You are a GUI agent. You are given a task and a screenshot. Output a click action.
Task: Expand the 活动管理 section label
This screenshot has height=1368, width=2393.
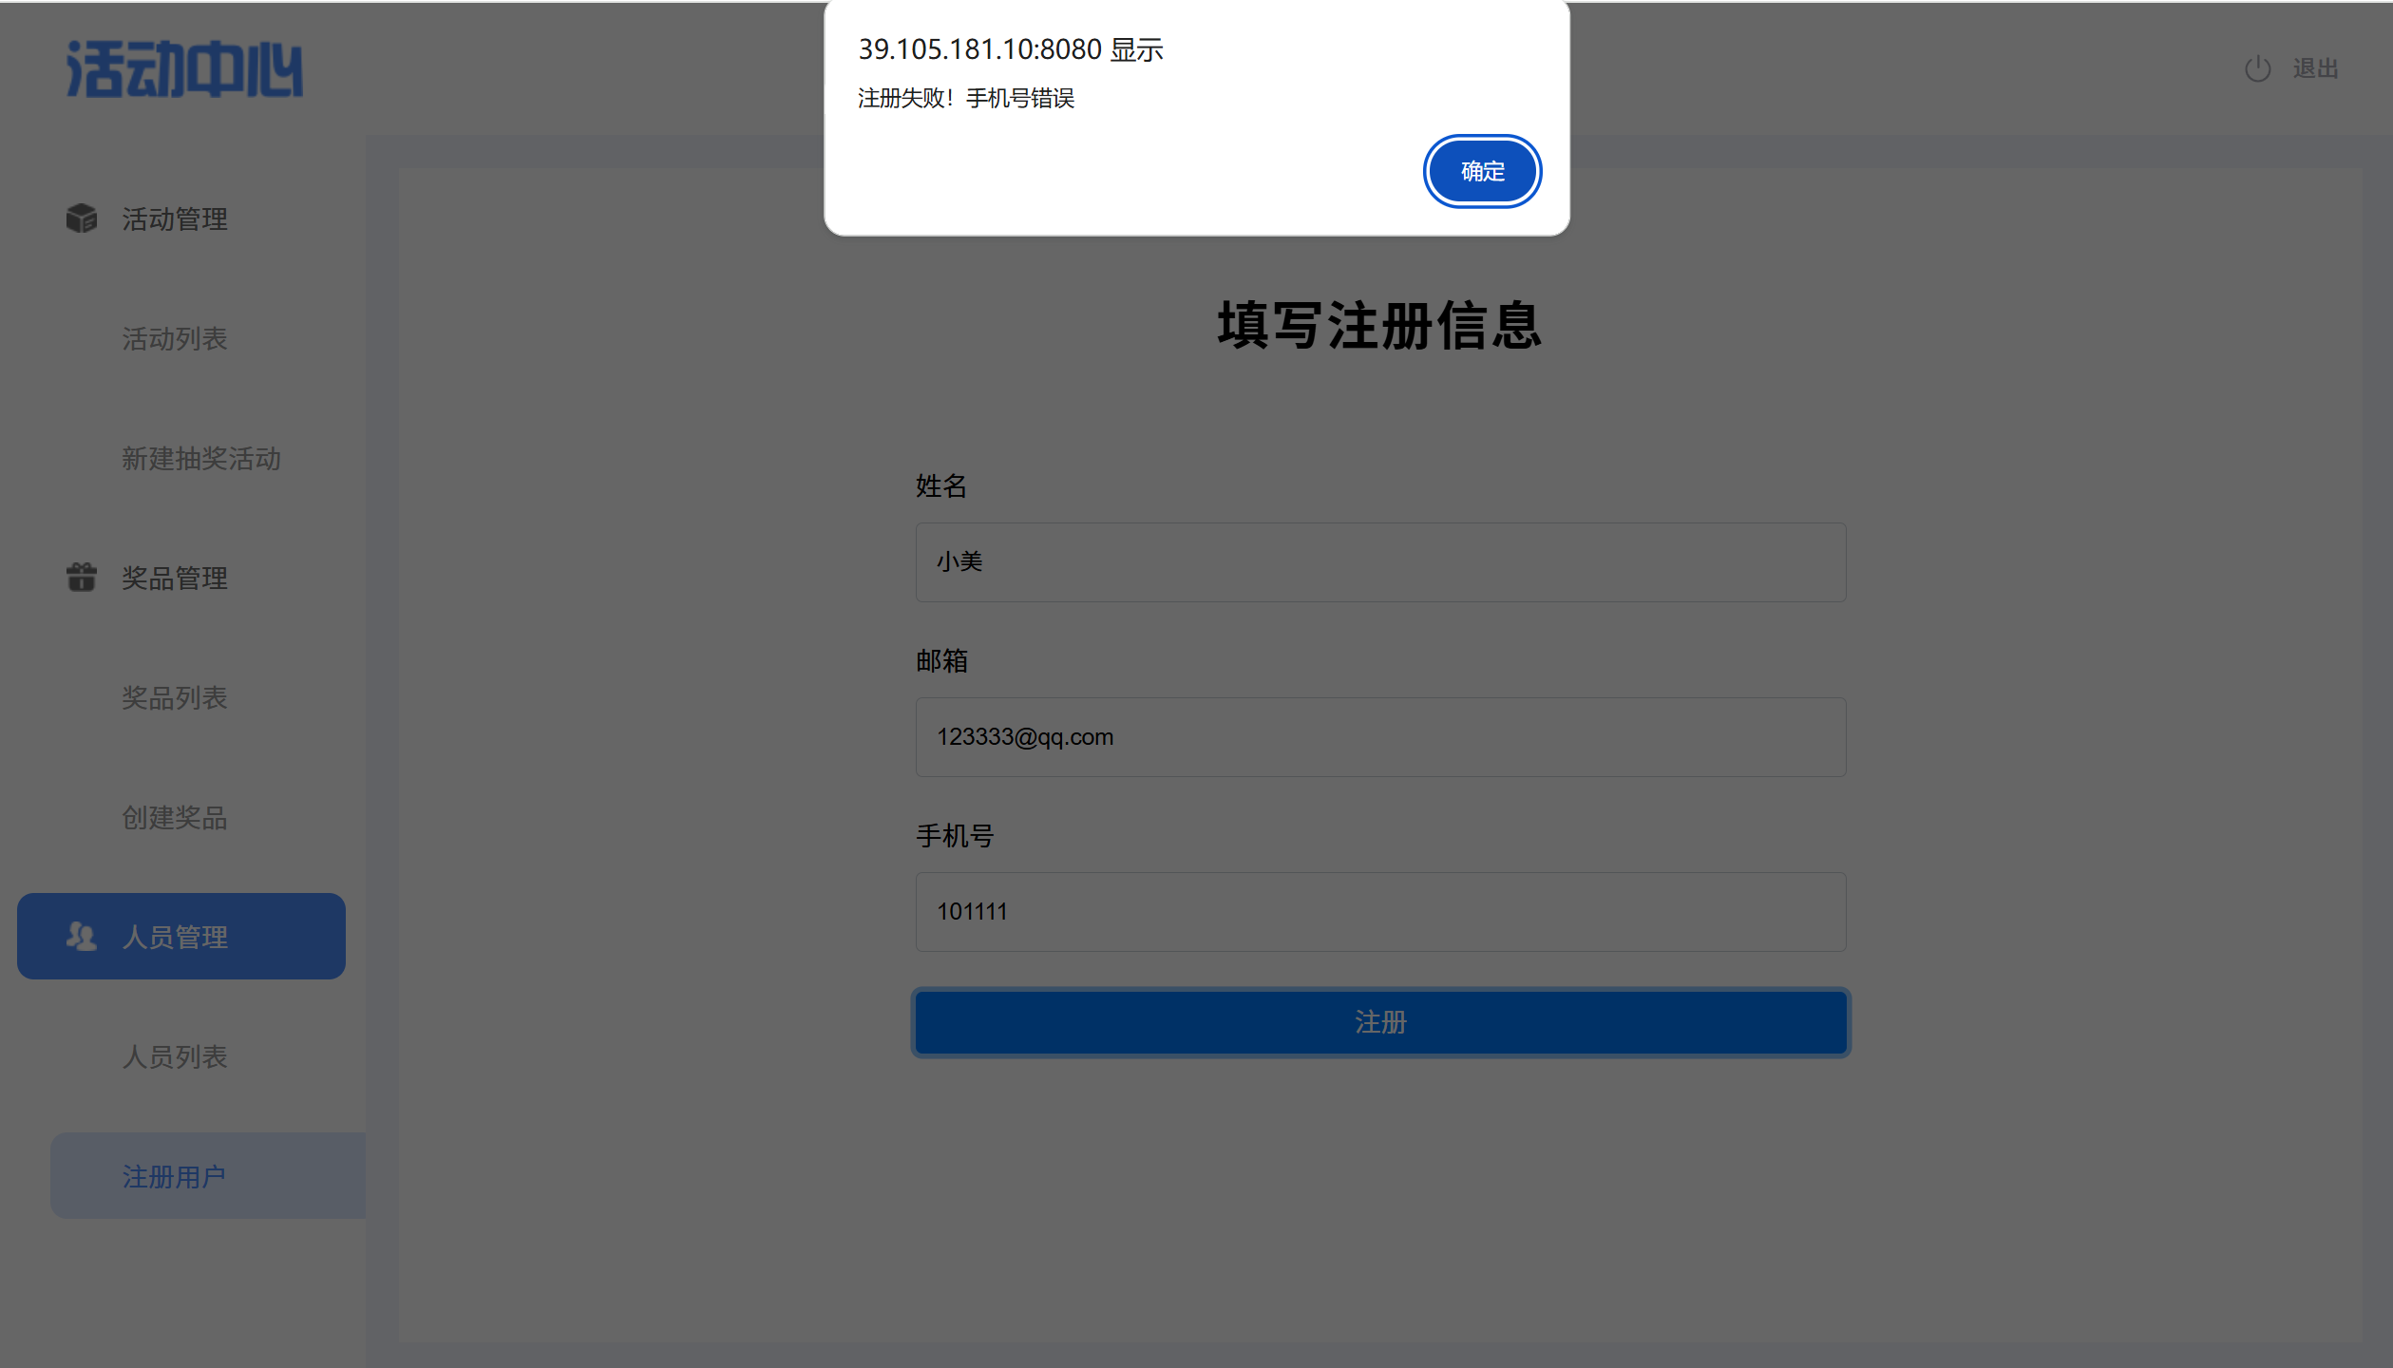[x=175, y=219]
